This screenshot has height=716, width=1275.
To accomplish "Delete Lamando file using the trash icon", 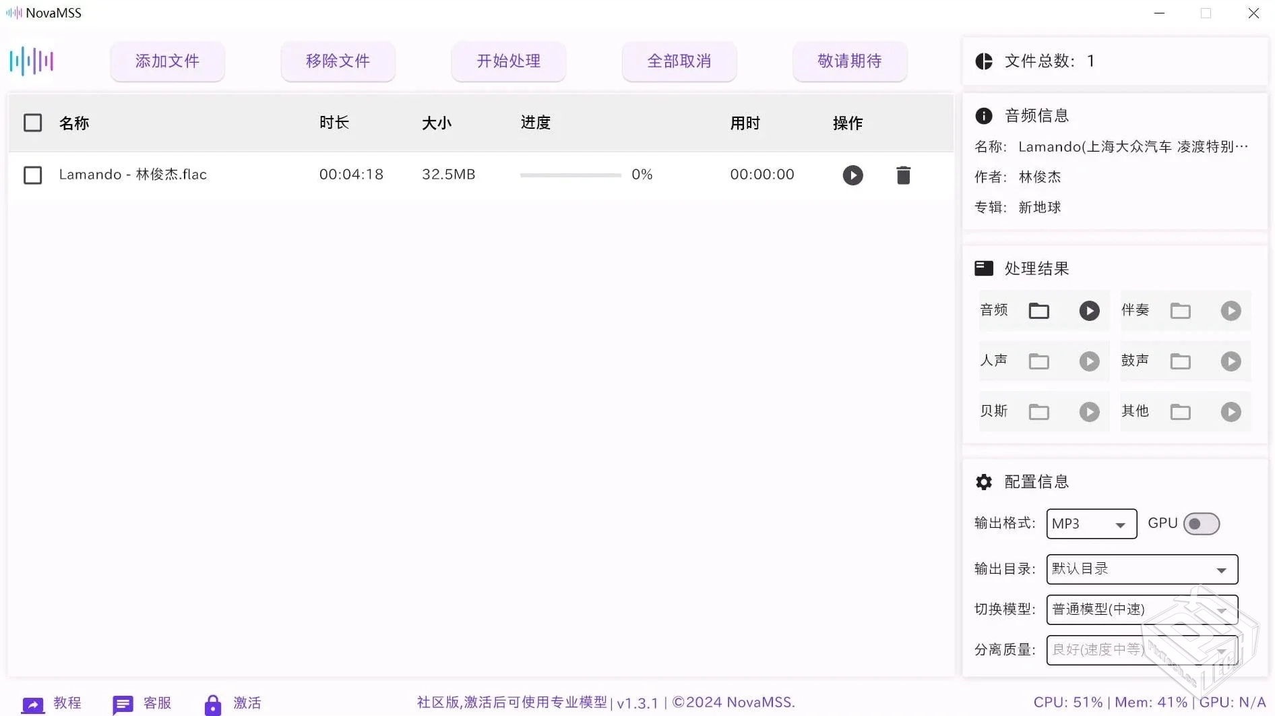I will (903, 175).
